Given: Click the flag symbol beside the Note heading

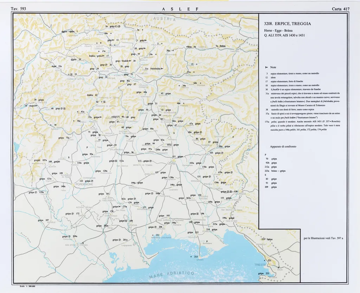Looking at the screenshot, I should [266, 67].
